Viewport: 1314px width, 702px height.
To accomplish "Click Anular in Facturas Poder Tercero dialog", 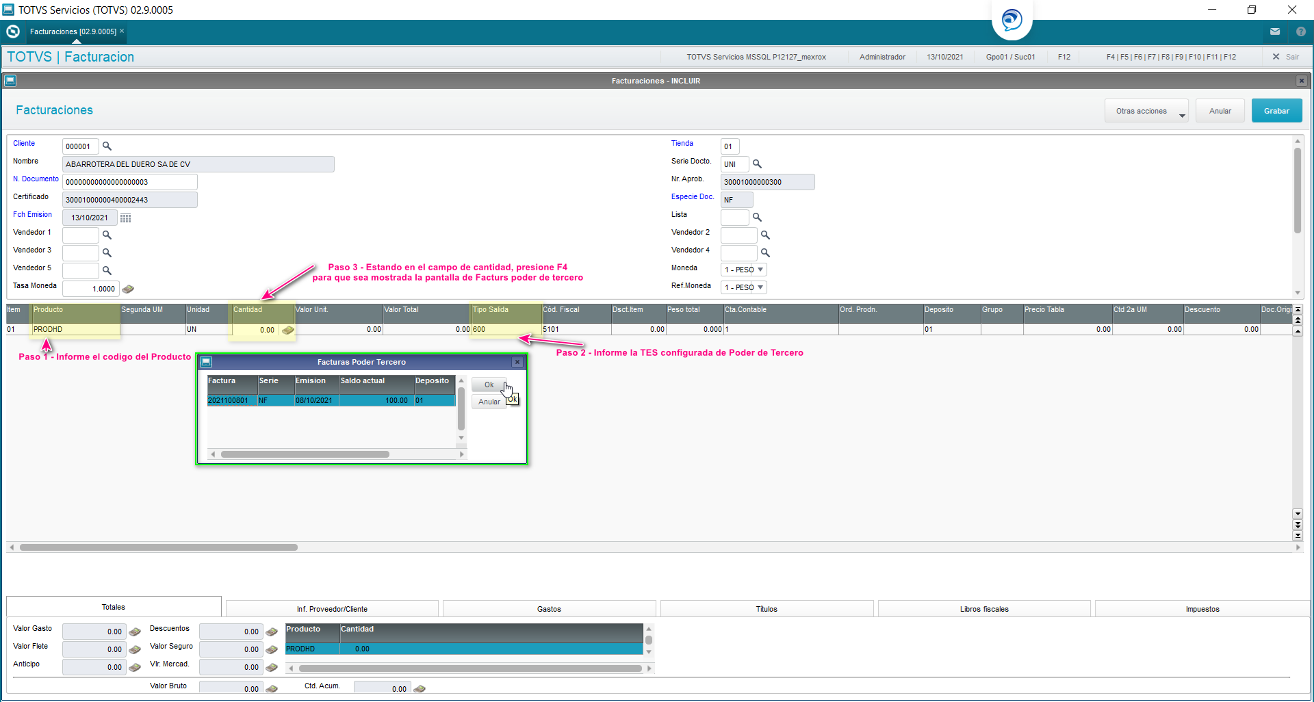I will pyautogui.click(x=489, y=402).
